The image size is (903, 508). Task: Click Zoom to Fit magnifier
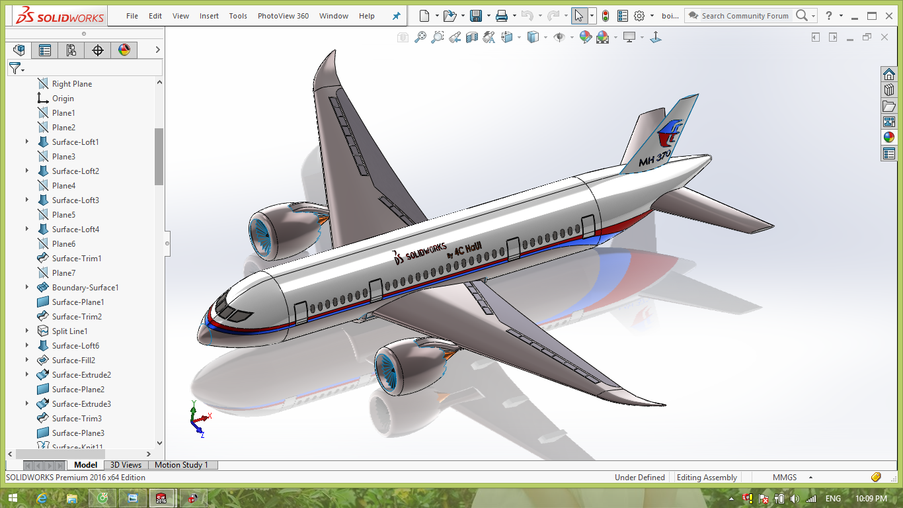pyautogui.click(x=420, y=38)
